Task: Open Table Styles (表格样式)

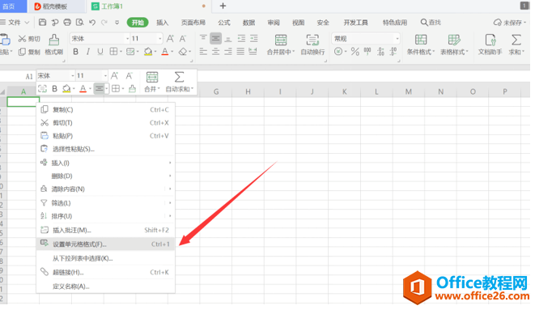Action: tap(454, 45)
